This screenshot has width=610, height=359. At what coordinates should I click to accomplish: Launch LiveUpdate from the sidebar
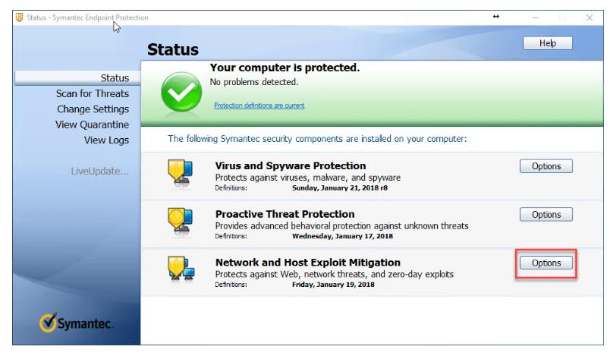tap(99, 171)
